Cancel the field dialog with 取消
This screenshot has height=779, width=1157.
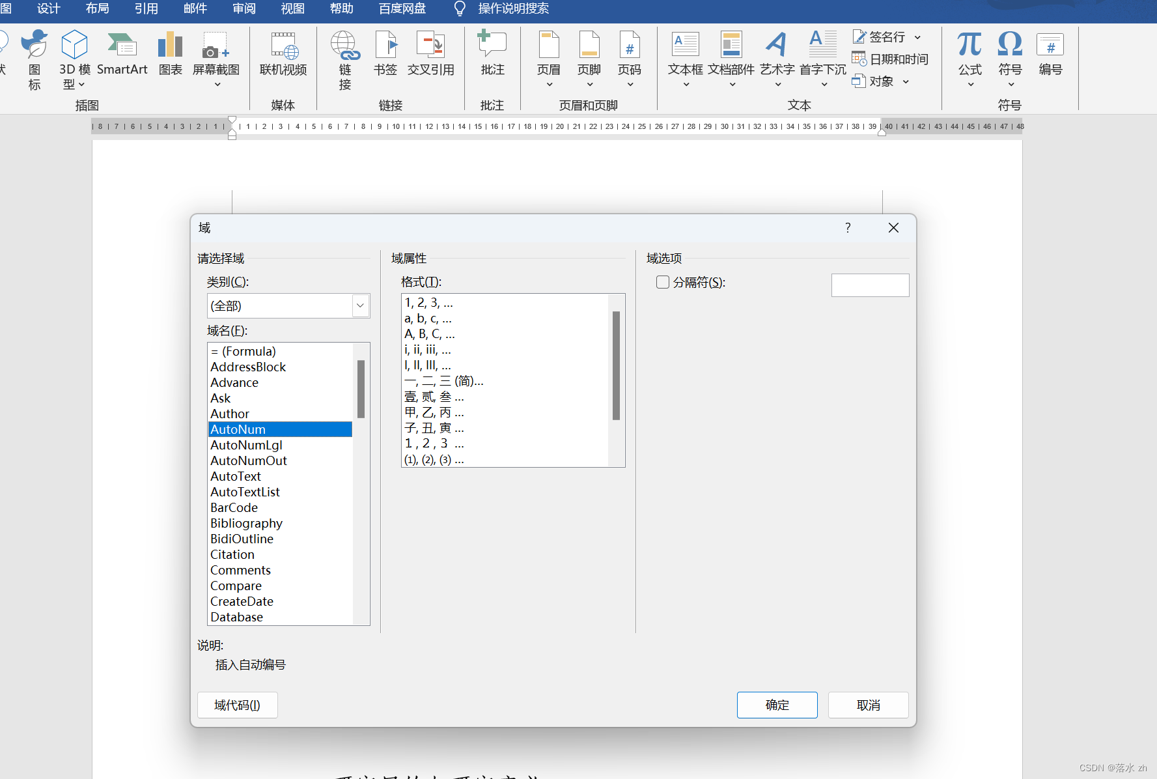click(868, 705)
